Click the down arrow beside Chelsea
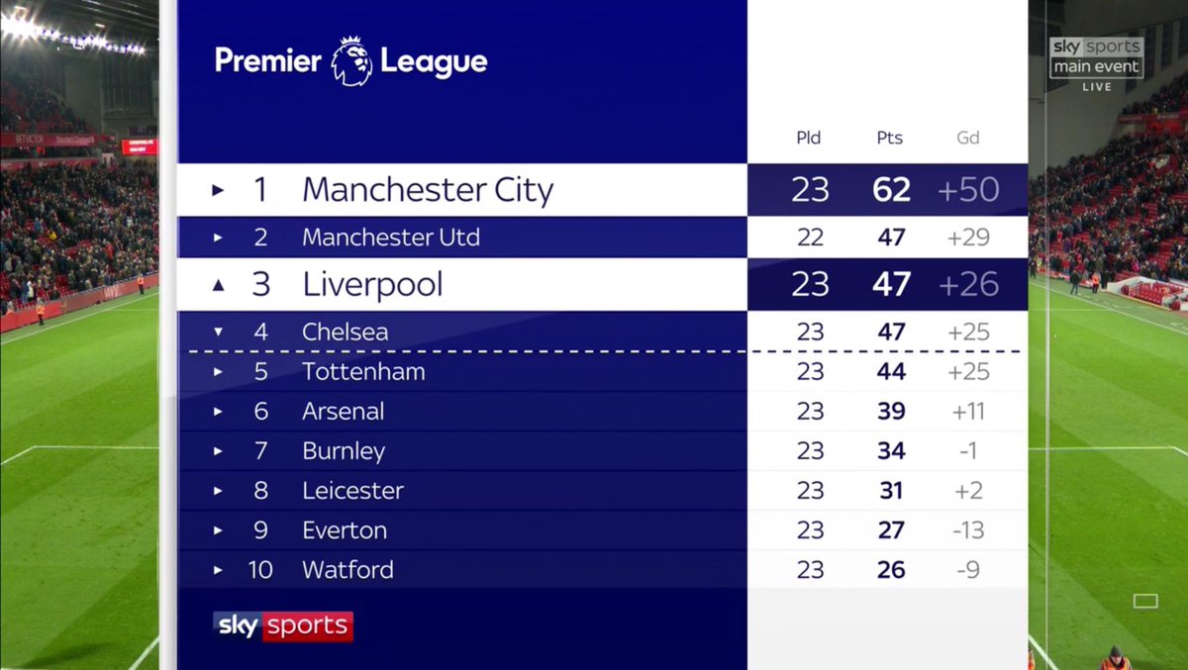Screen dimensions: 1188x670 pos(219,332)
